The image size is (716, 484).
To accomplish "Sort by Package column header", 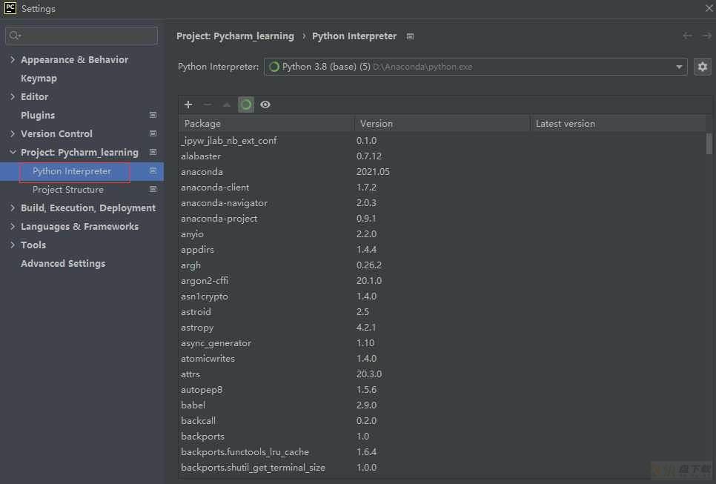I will tap(266, 124).
